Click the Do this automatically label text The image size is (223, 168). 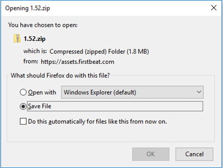[x=97, y=122]
